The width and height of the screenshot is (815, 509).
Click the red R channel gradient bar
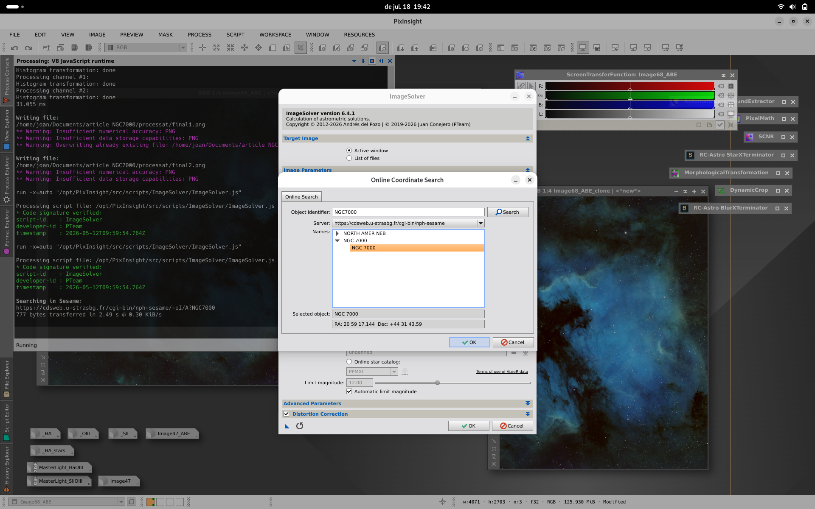click(630, 86)
